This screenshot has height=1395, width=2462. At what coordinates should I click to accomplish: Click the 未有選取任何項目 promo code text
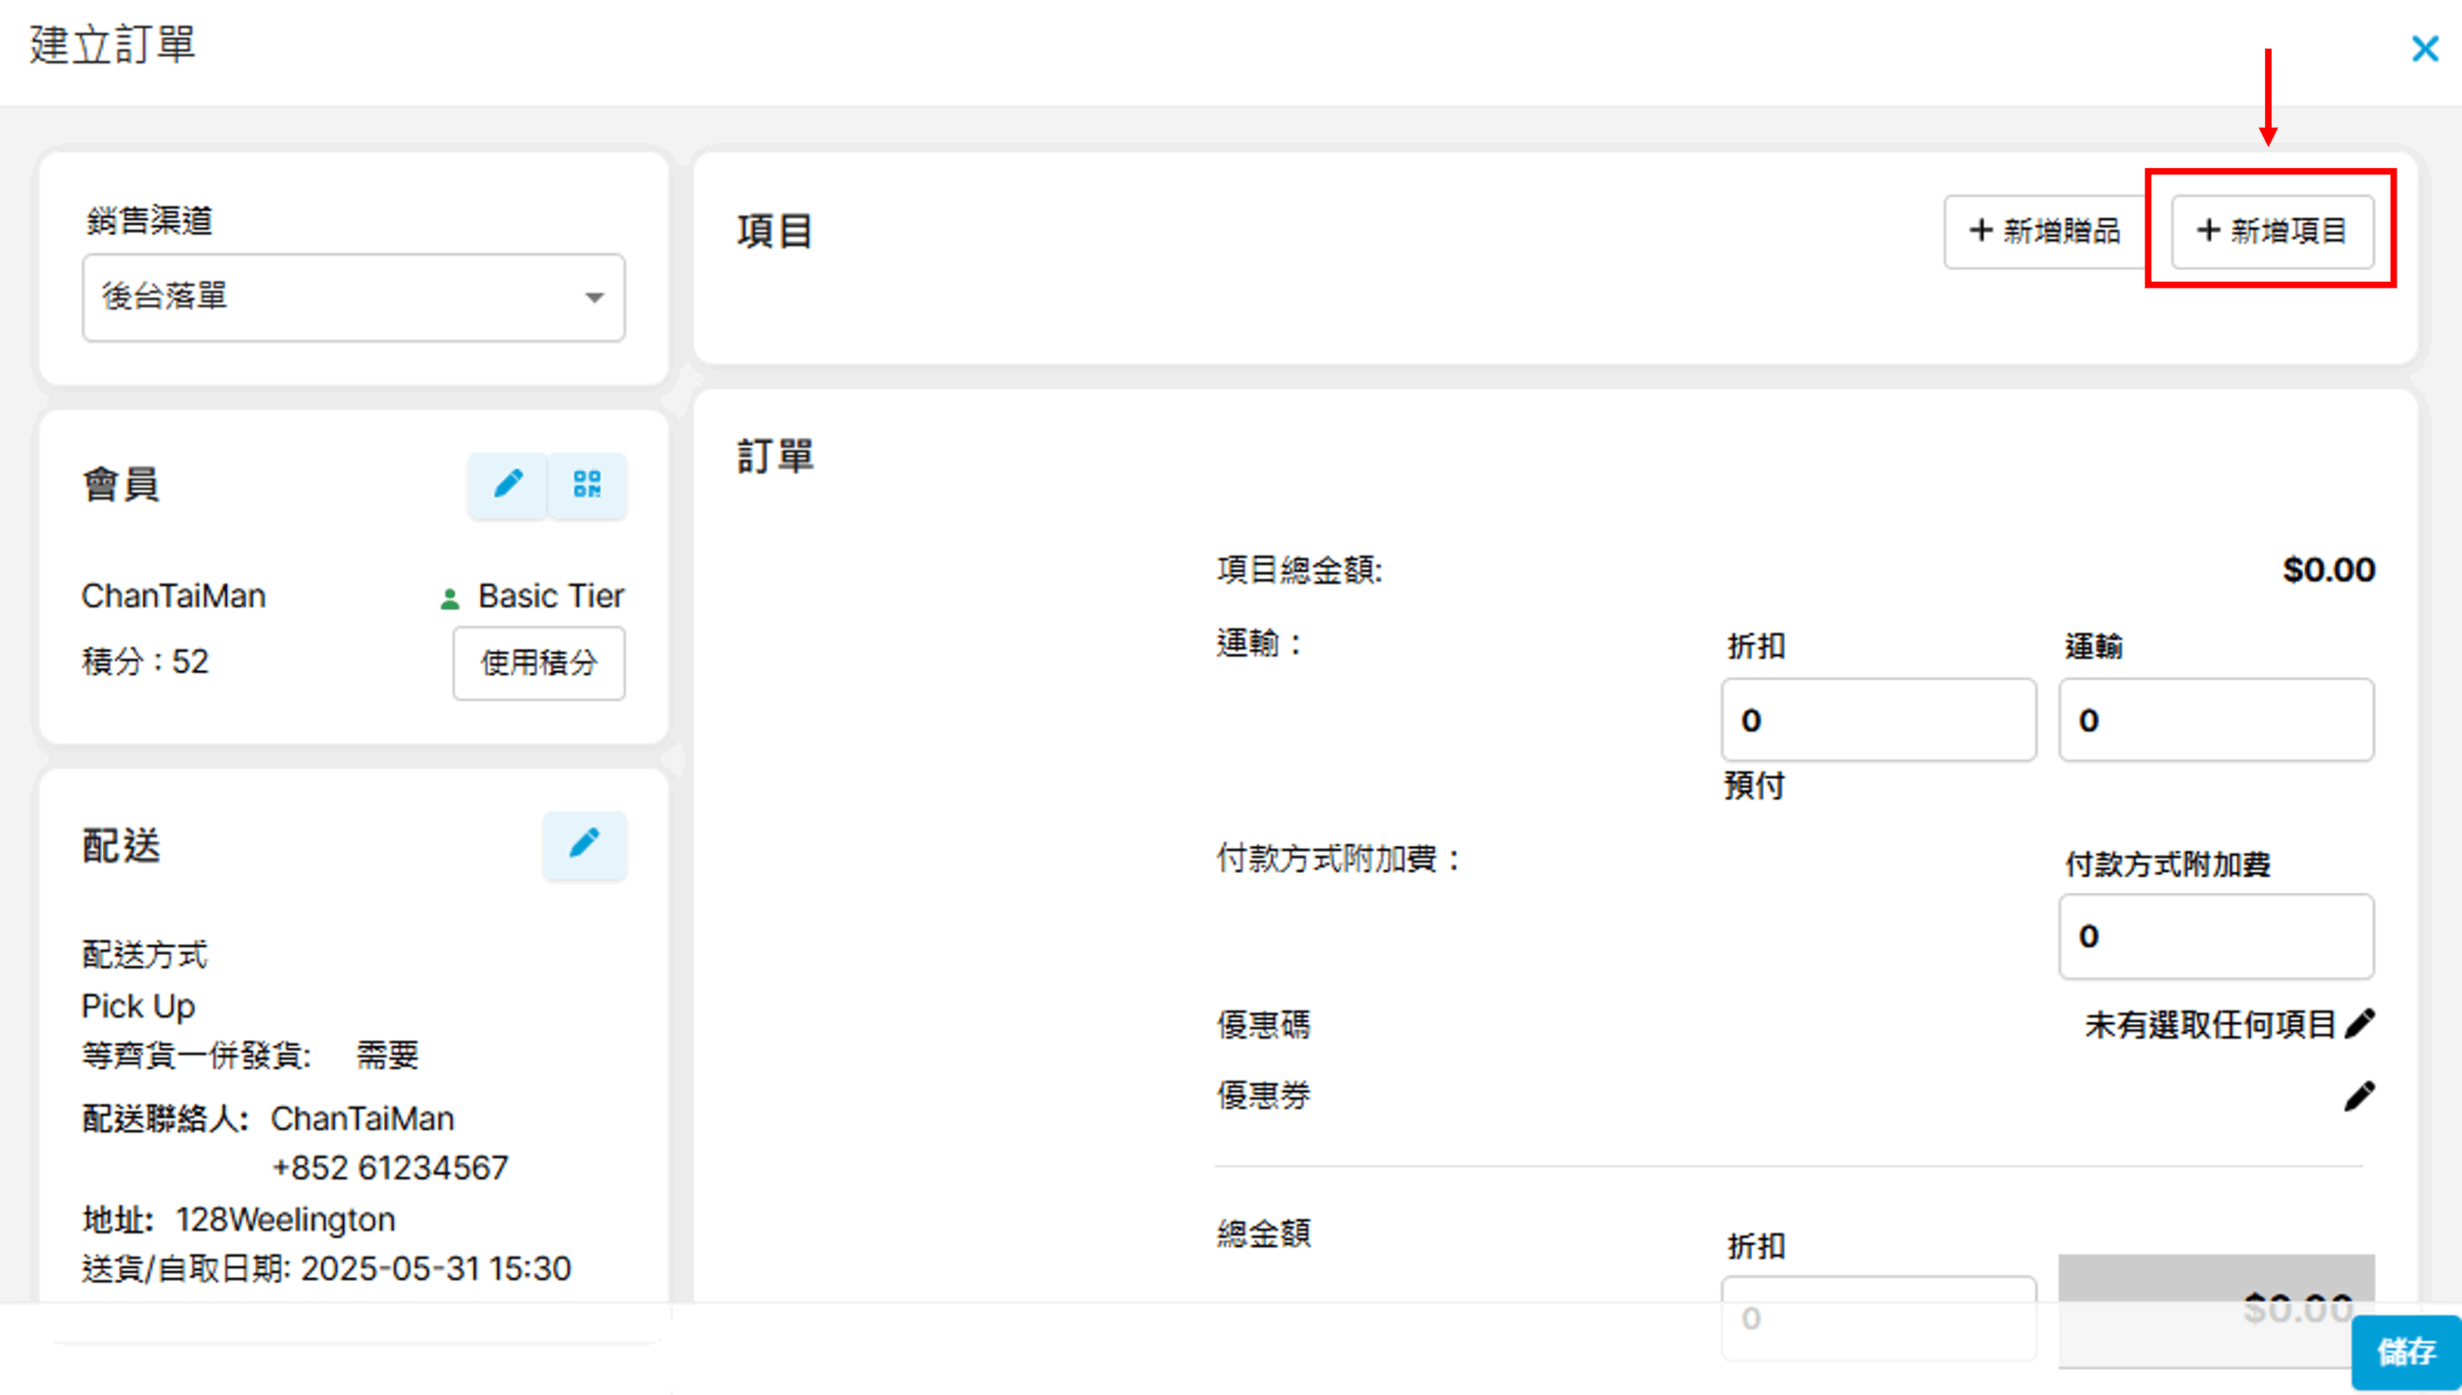click(2209, 1025)
